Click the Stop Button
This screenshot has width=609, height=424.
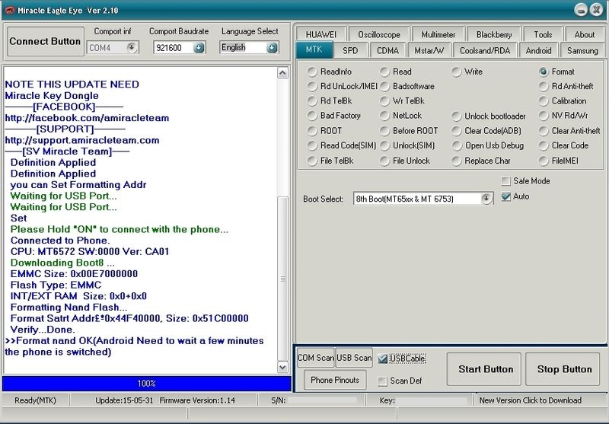pos(564,369)
